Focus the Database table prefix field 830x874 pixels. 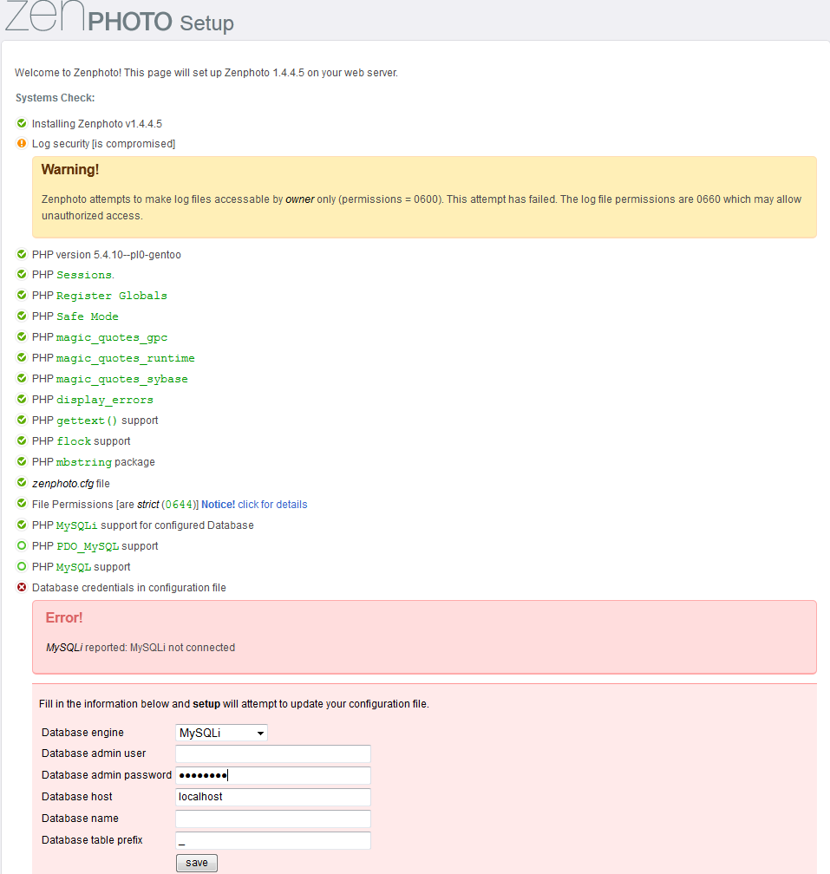coord(273,840)
